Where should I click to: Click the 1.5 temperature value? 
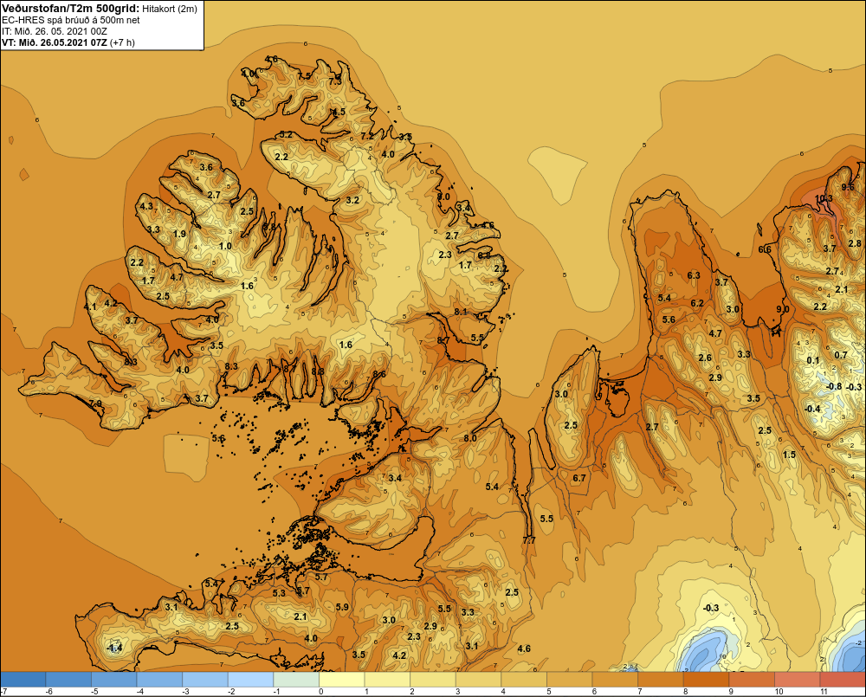pos(789,454)
